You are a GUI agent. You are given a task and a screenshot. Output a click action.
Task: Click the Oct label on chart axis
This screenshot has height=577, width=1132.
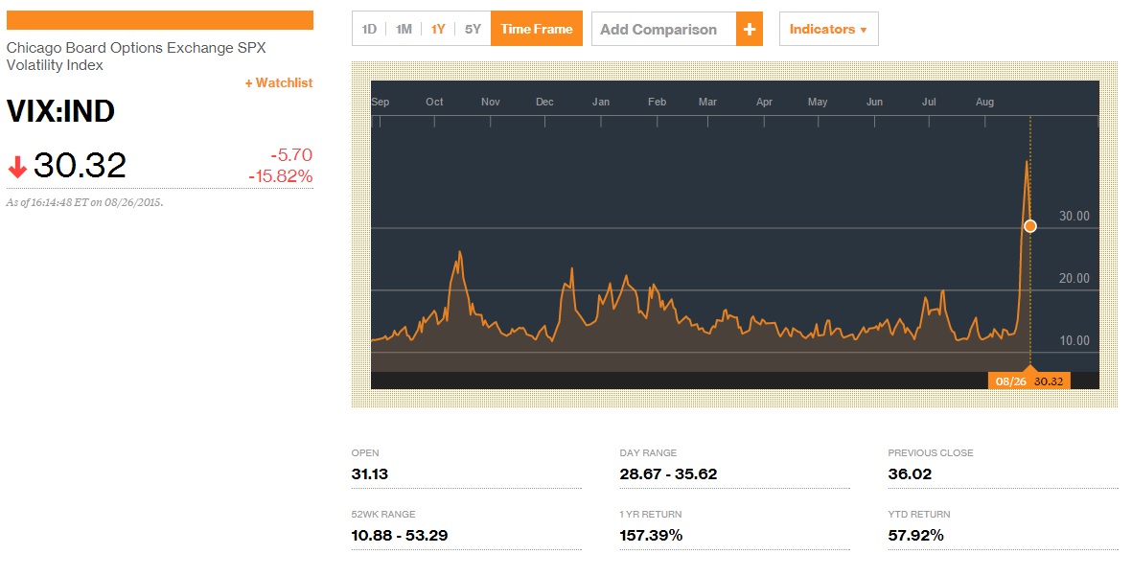[434, 102]
